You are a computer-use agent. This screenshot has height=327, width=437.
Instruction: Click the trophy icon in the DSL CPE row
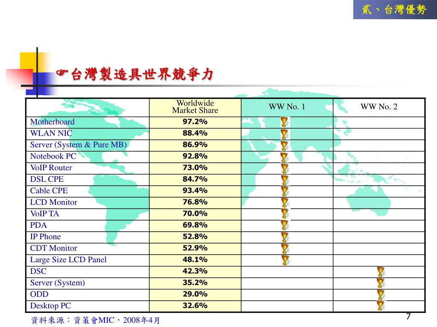click(285, 179)
